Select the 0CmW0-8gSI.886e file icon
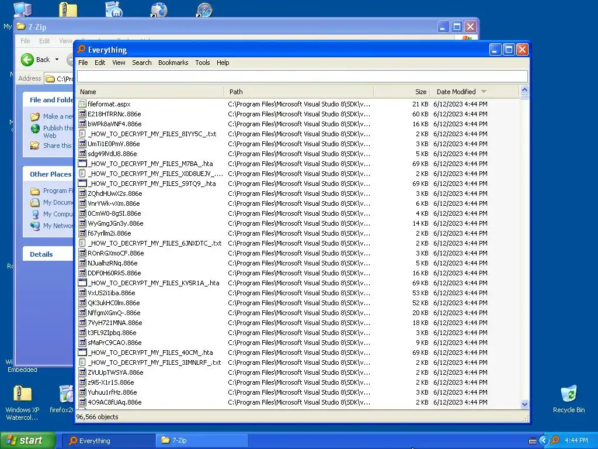Viewport: 598px width, 449px height. pos(82,213)
